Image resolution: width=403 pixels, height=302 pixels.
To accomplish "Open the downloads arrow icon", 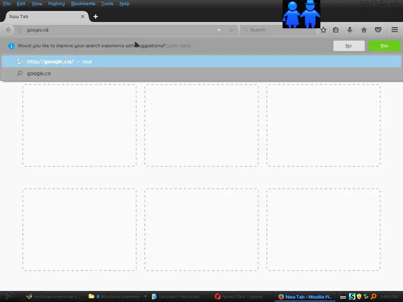I will 349,30.
